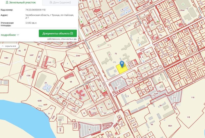Select parcel labeled 136

click(x=120, y=31)
